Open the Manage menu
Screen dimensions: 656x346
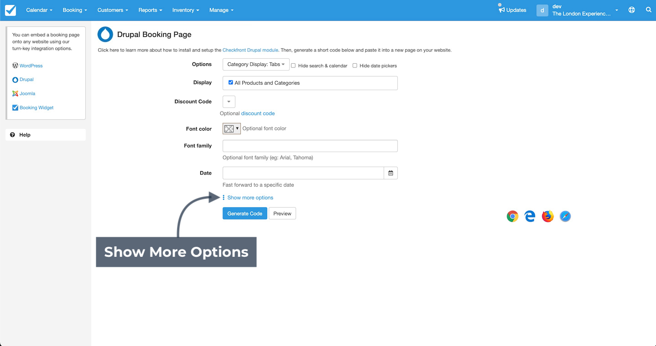pyautogui.click(x=221, y=10)
